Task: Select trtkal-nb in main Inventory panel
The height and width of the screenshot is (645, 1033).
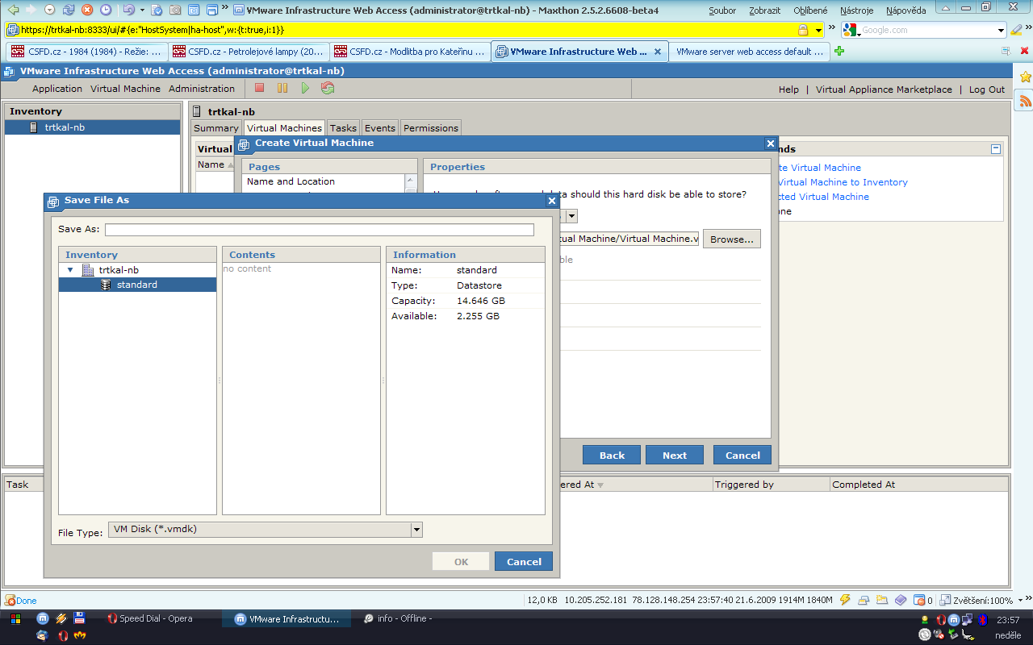Action: (x=92, y=127)
